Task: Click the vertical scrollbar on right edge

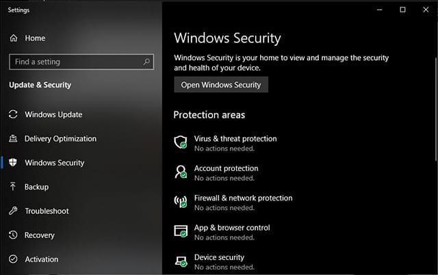Action: tap(436, 109)
